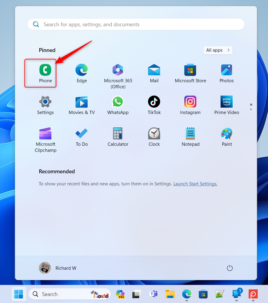Open WhatsApp from Pinned
Screen dimensions: 268x303
118,105
